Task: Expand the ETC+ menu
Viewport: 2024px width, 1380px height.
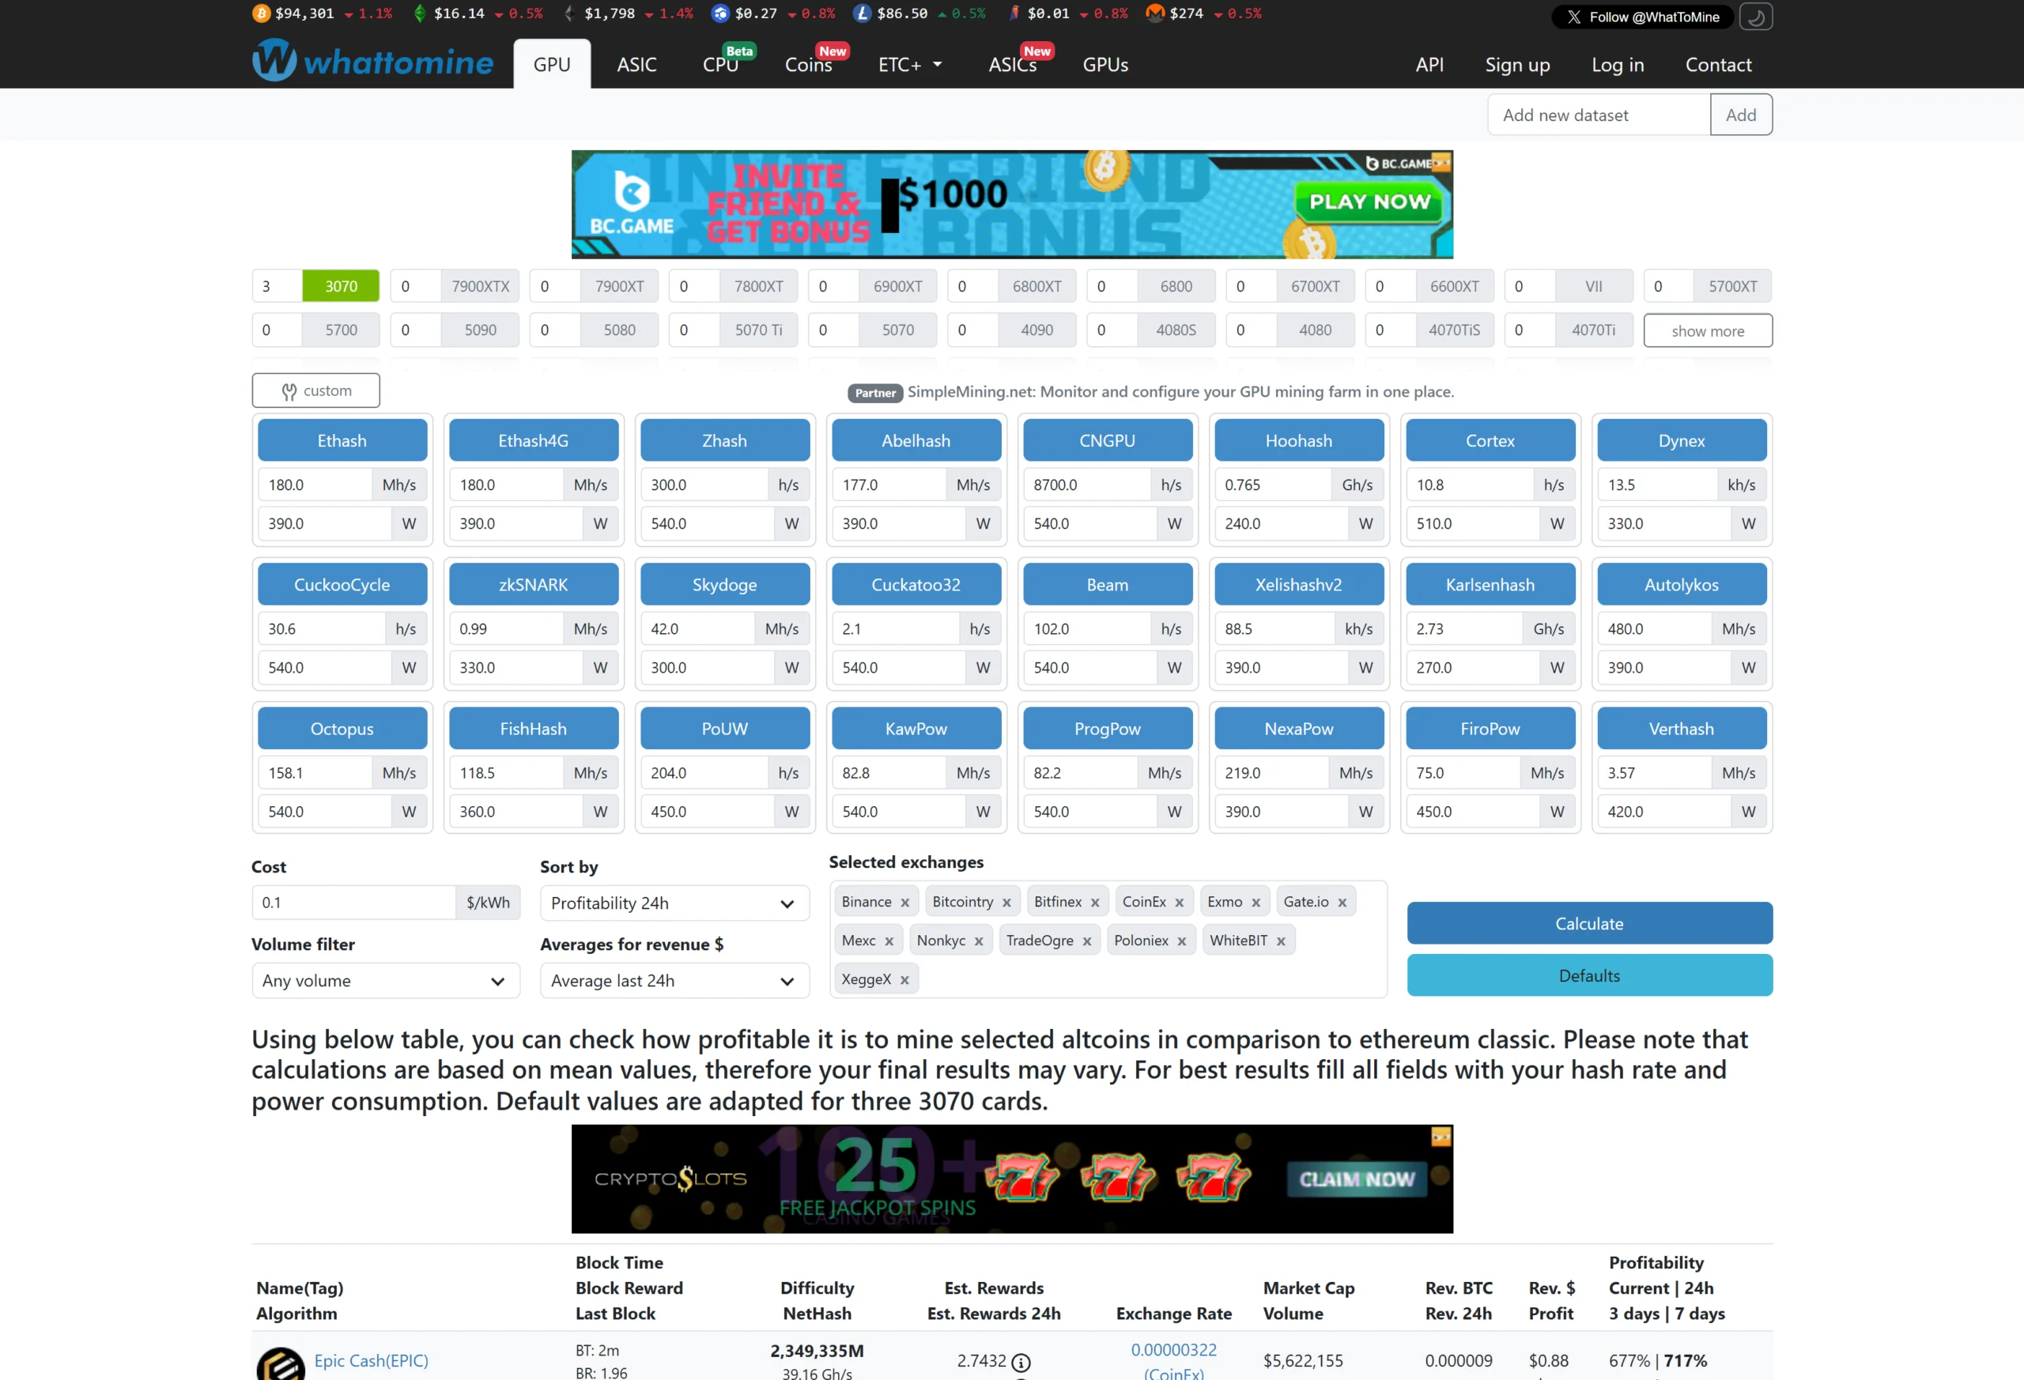Action: tap(910, 65)
